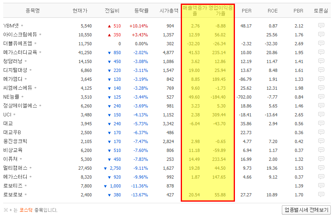Click the ROE column header
Viewport: 334px width, 217px height.
[x=273, y=11]
